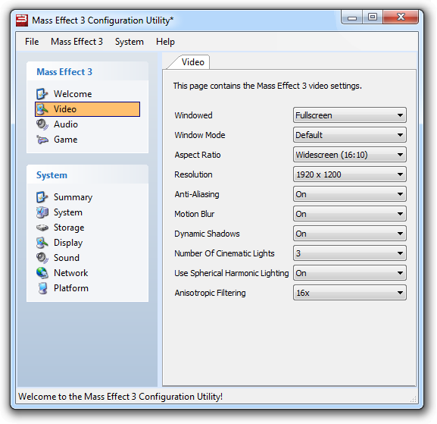Click the Game controller icon in the sidebar
Image resolution: width=437 pixels, height=424 pixels.
[x=42, y=140]
